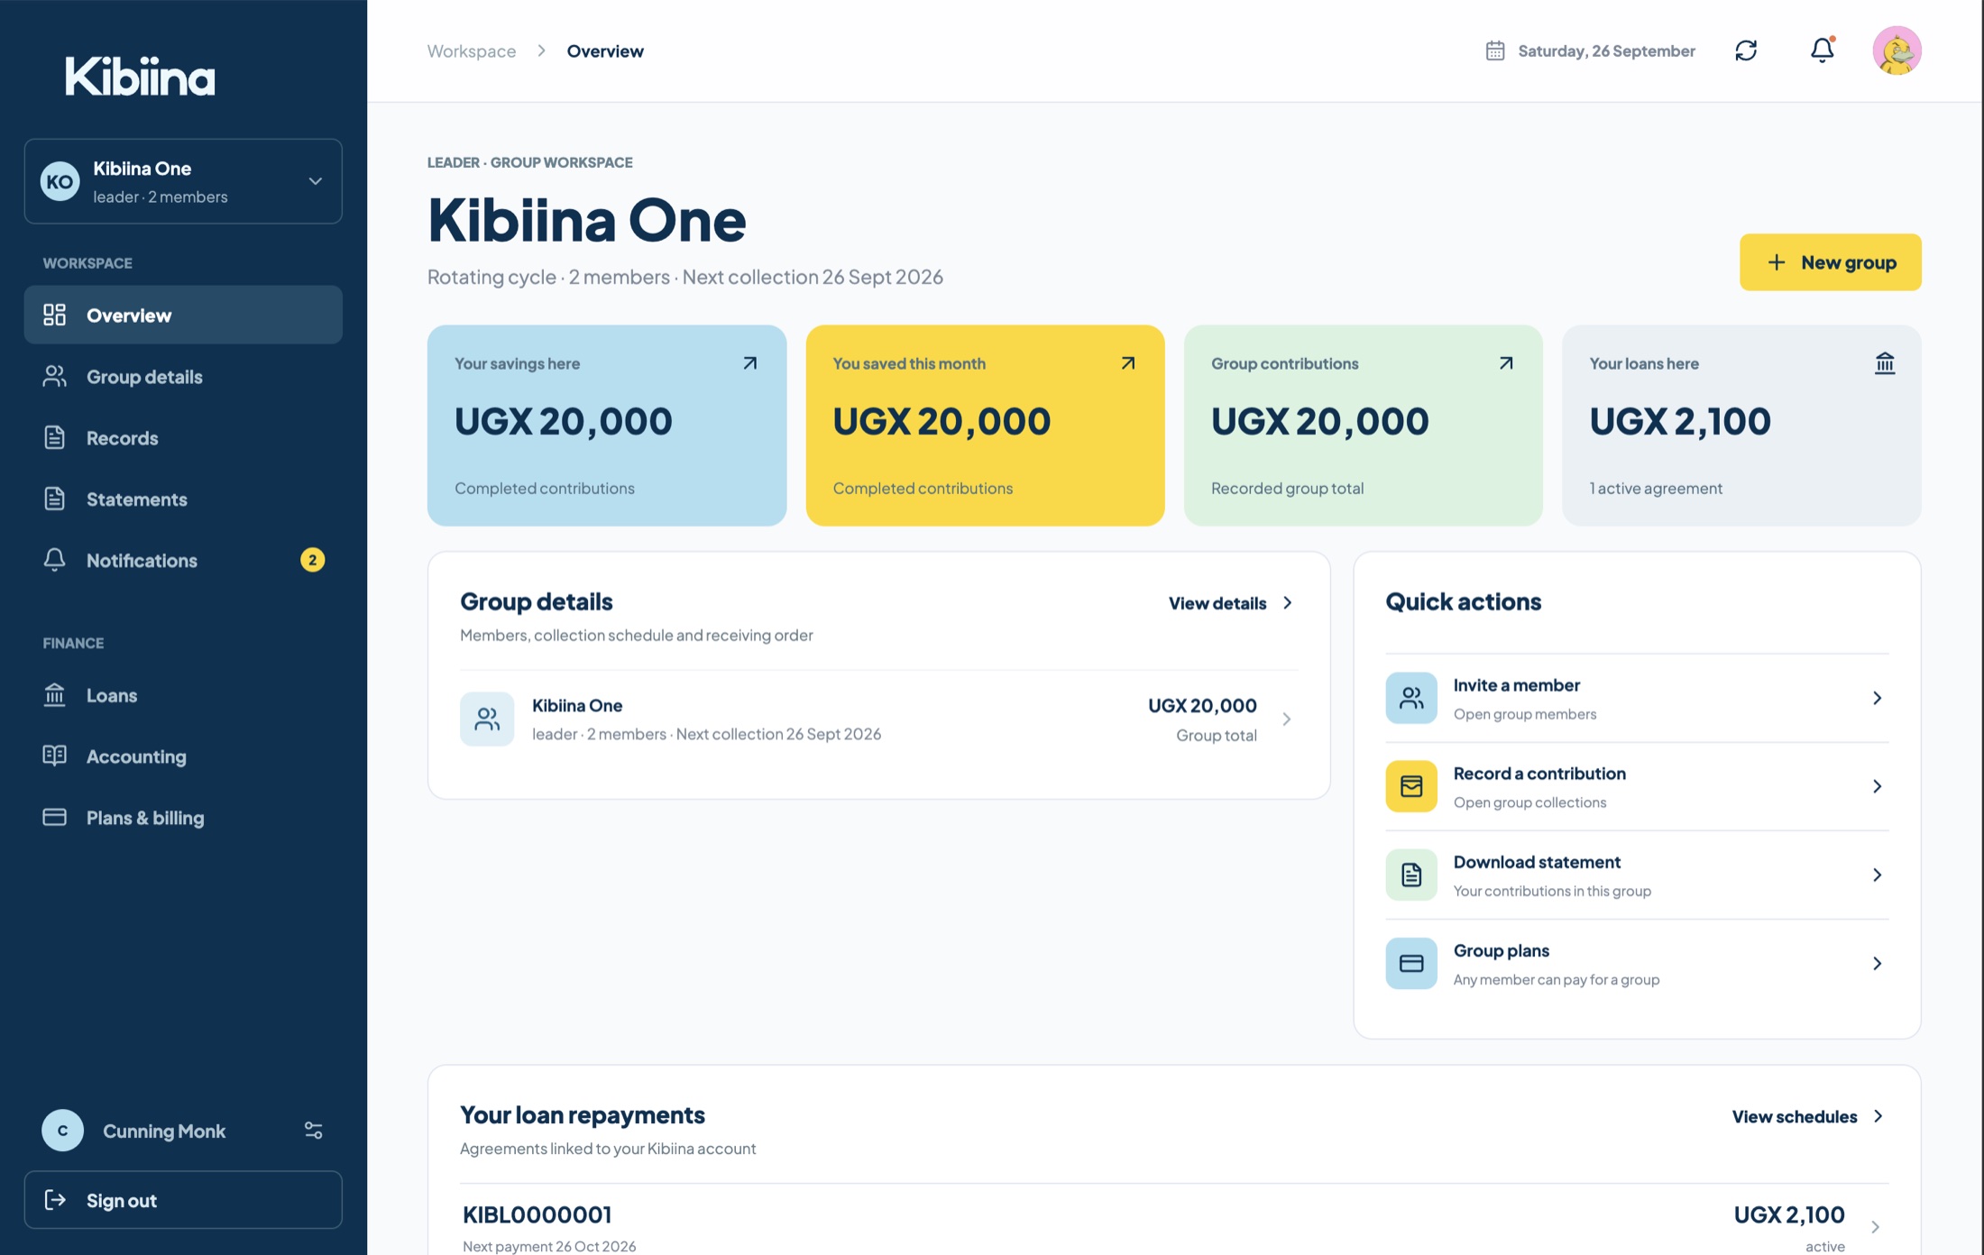Select the Download statement label
1984x1255 pixels.
click(x=1537, y=862)
